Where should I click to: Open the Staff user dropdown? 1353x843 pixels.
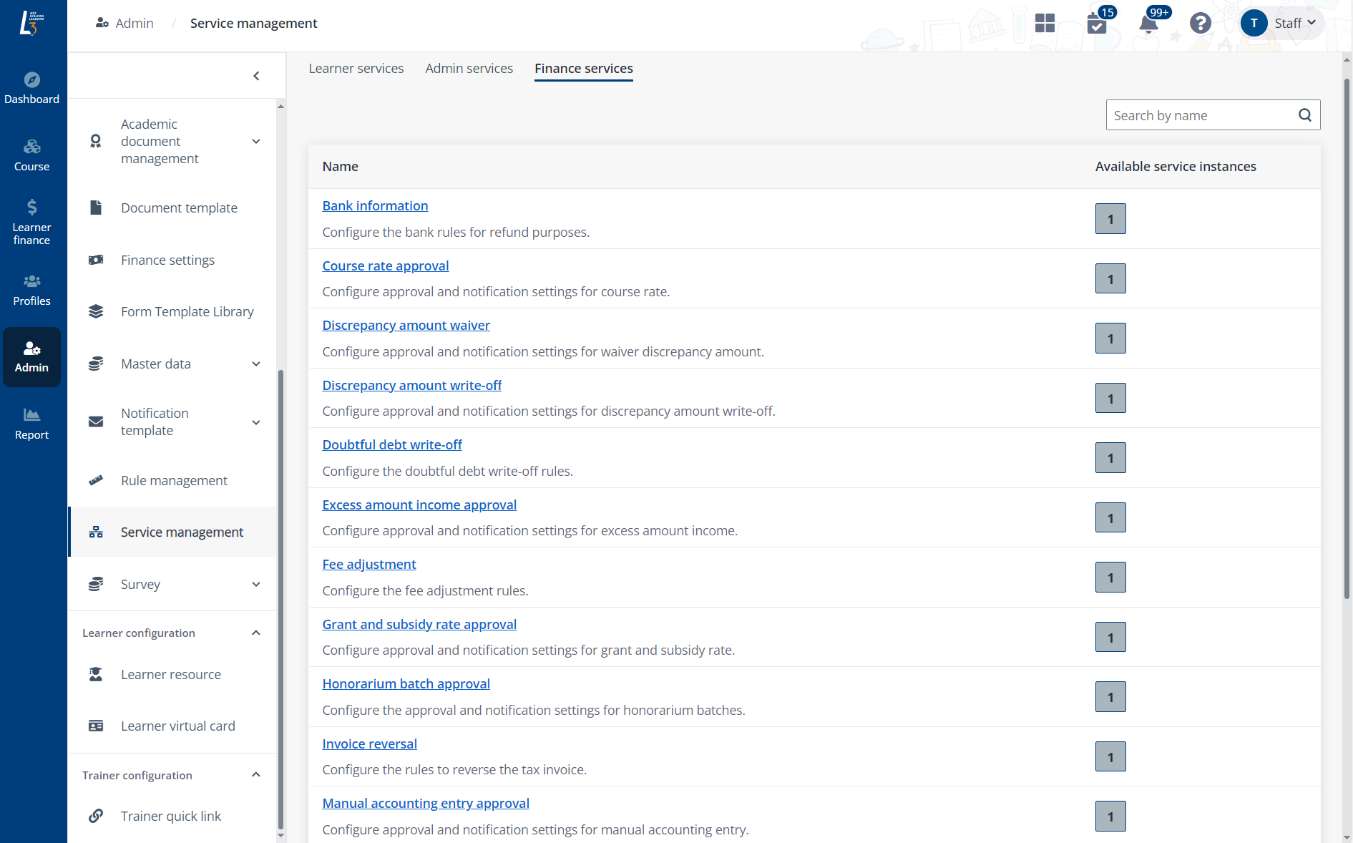(1282, 24)
